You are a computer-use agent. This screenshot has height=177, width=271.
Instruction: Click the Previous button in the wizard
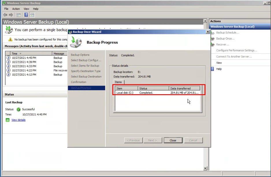click(133, 140)
